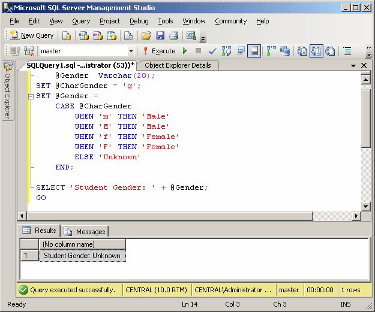Run the query with the green Debug arrow
The width and height of the screenshot is (375, 312).
pyautogui.click(x=185, y=51)
